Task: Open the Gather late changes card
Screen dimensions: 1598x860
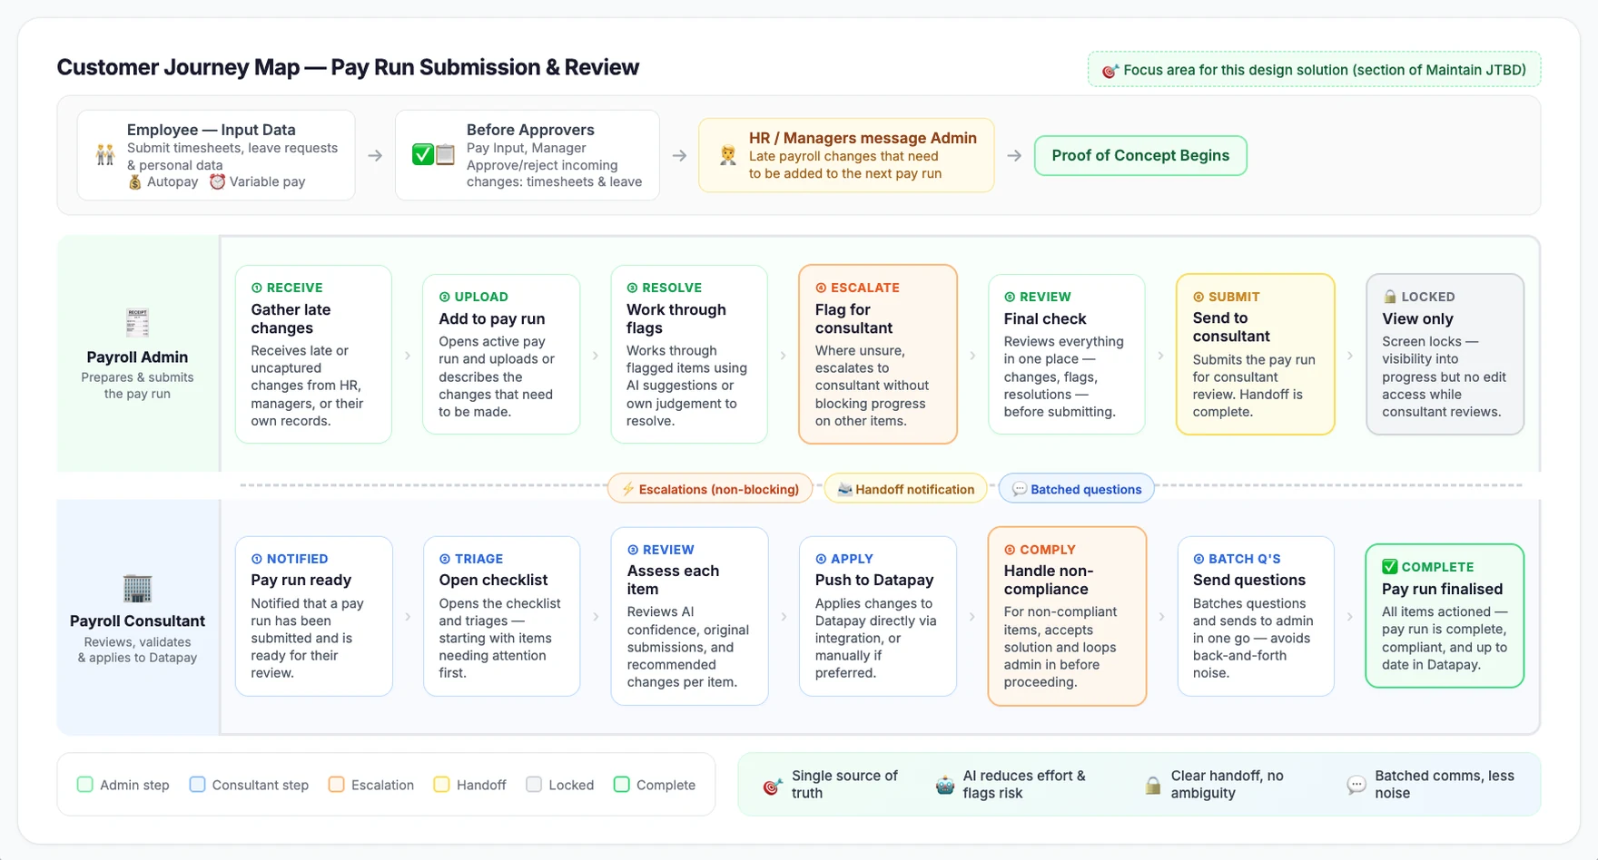Action: pos(313,354)
